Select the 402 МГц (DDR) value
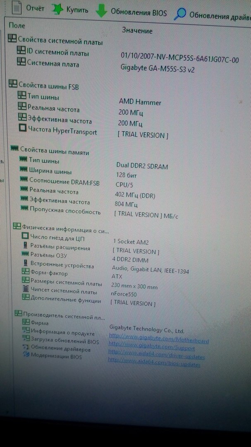 click(135, 195)
